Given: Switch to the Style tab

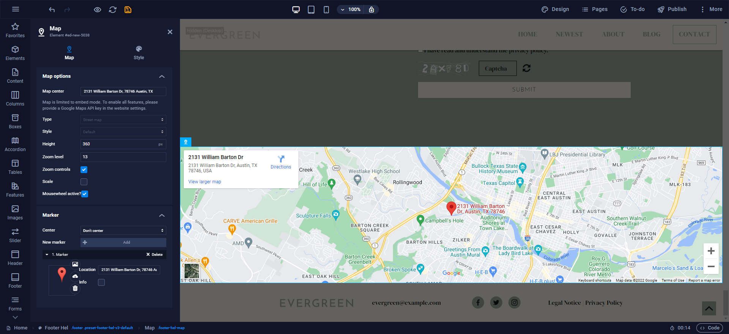Looking at the screenshot, I should pos(139,53).
